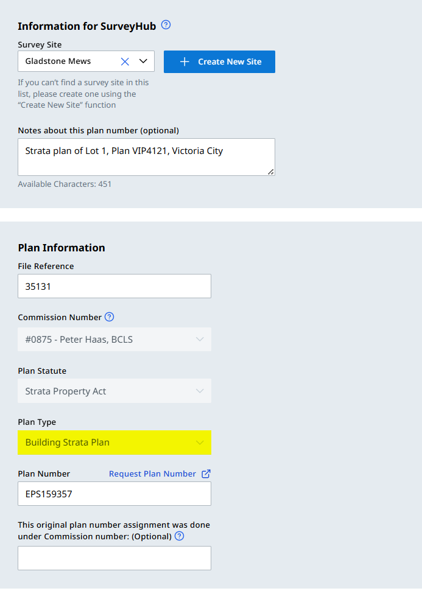The image size is (422, 591).
Task: Click the Survey Site field label
Action: (40, 44)
